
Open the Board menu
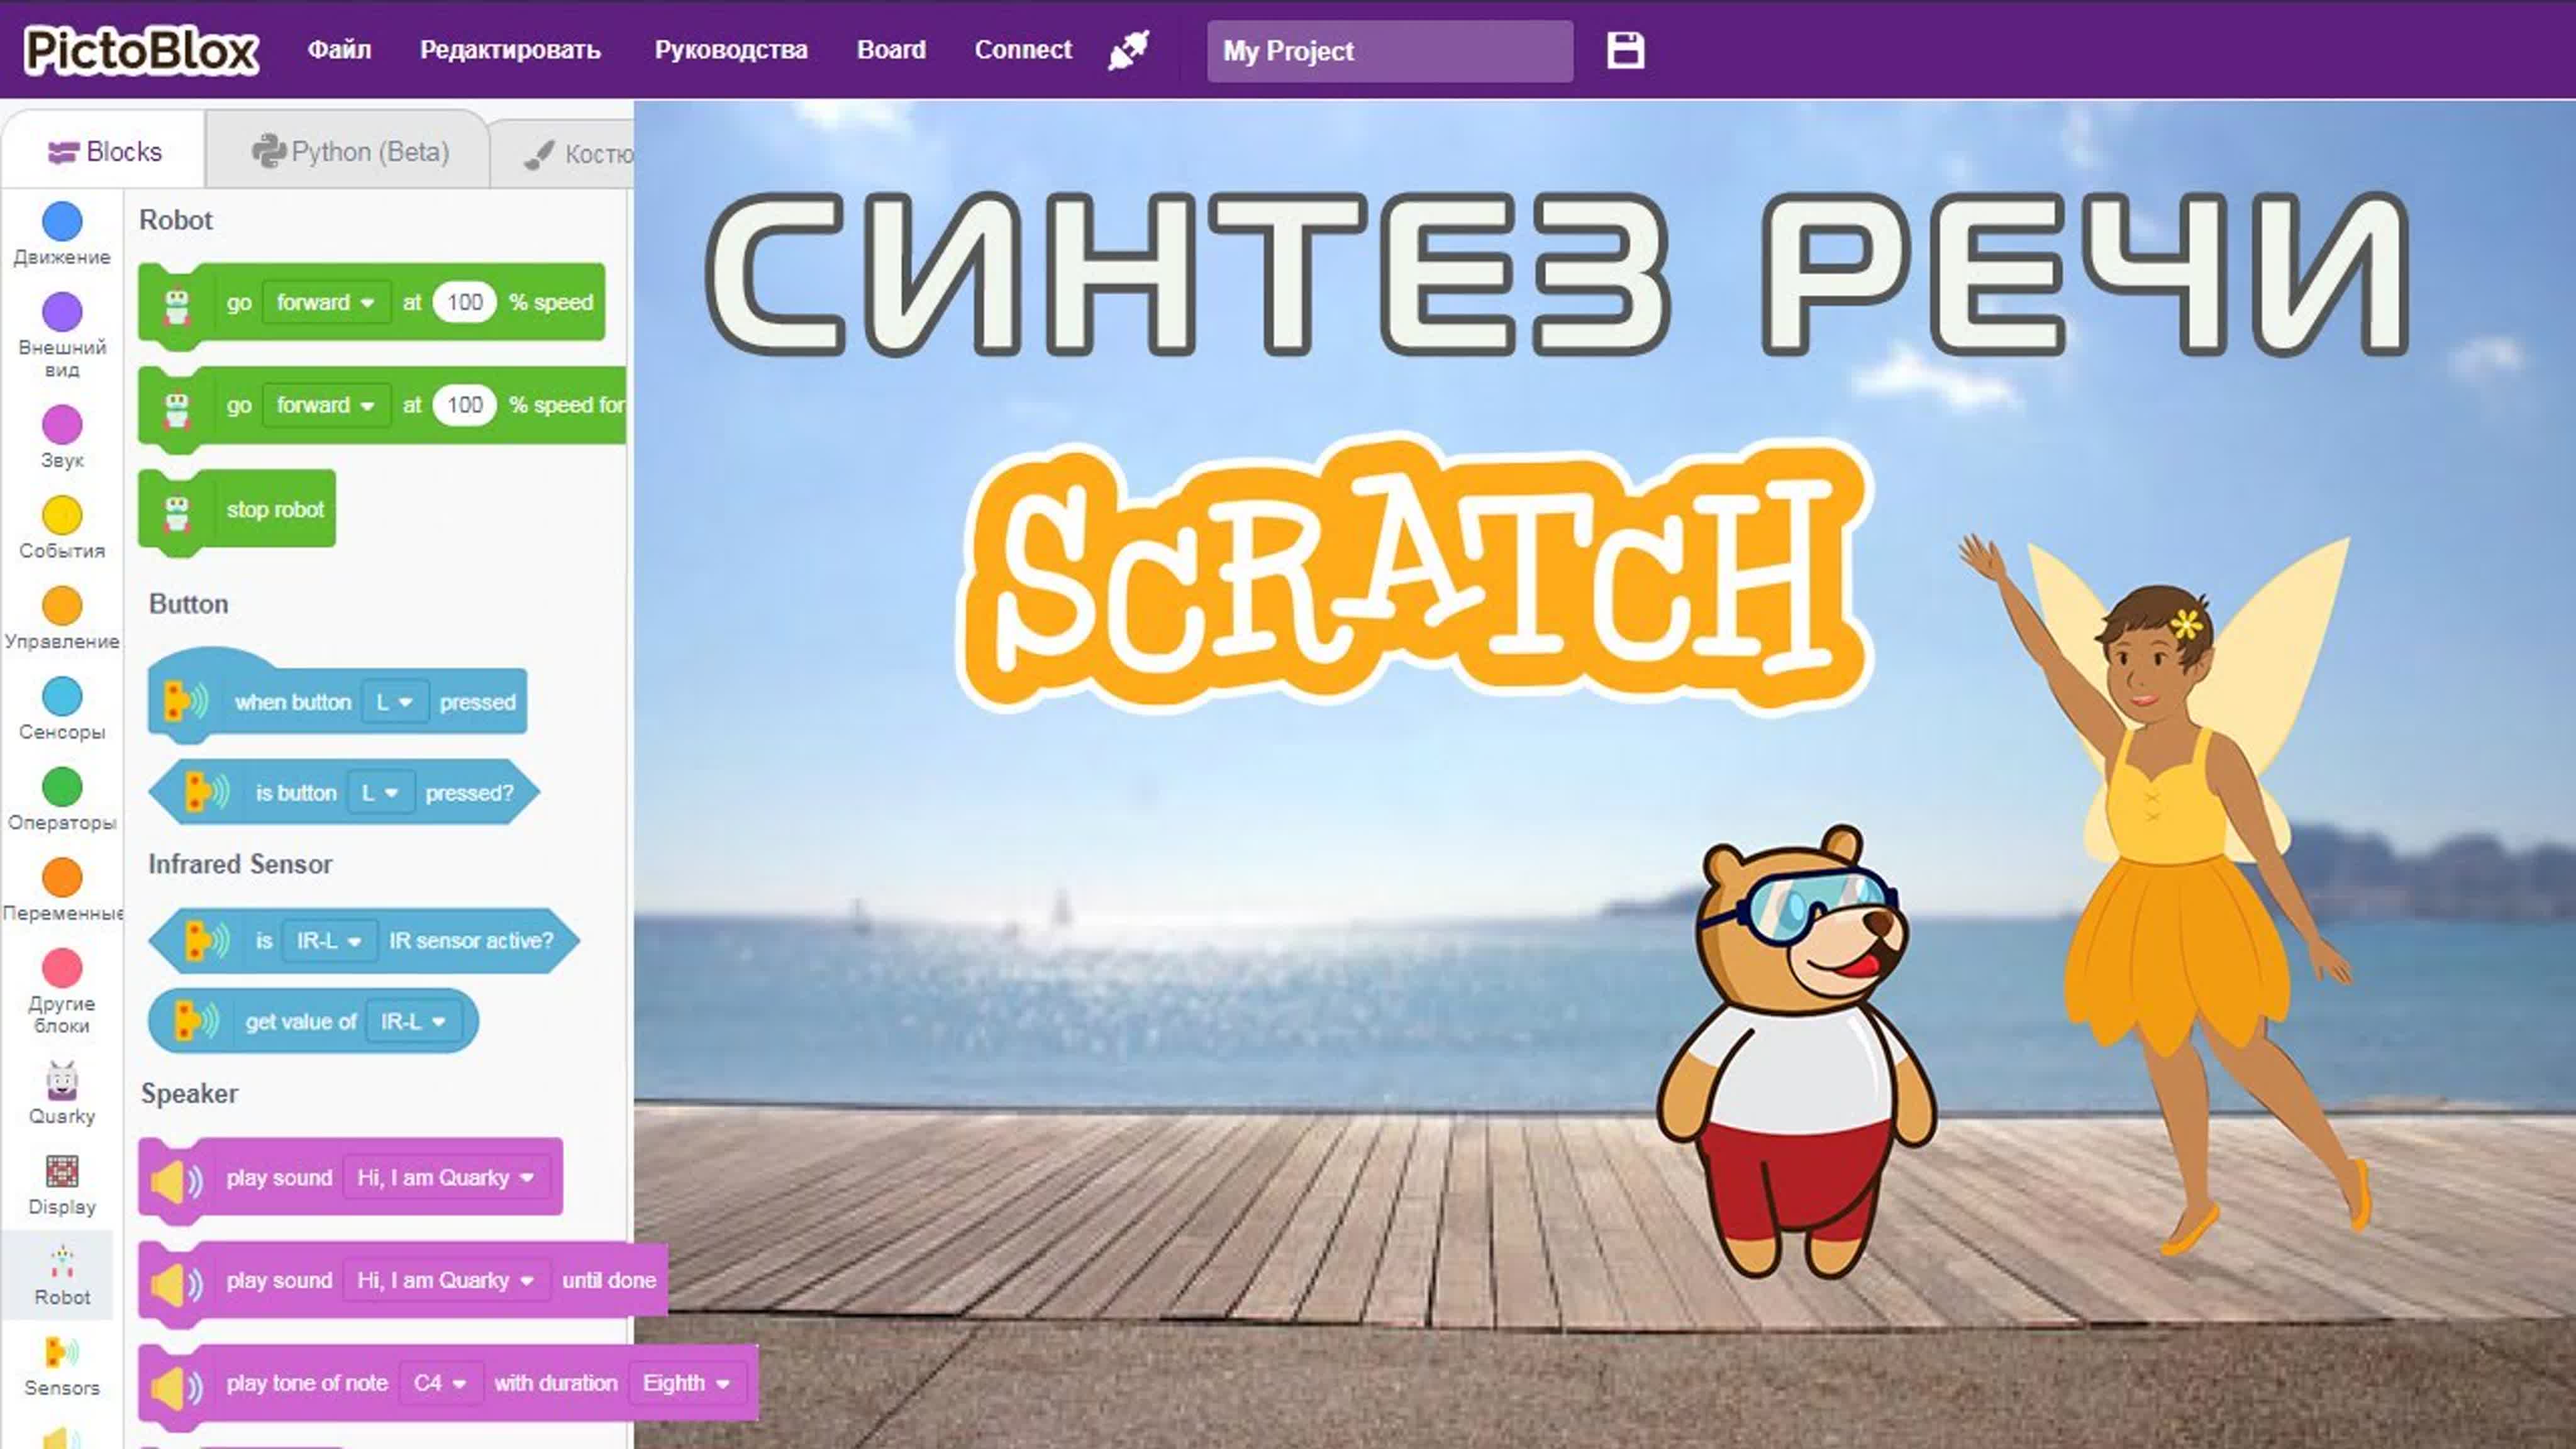click(891, 50)
